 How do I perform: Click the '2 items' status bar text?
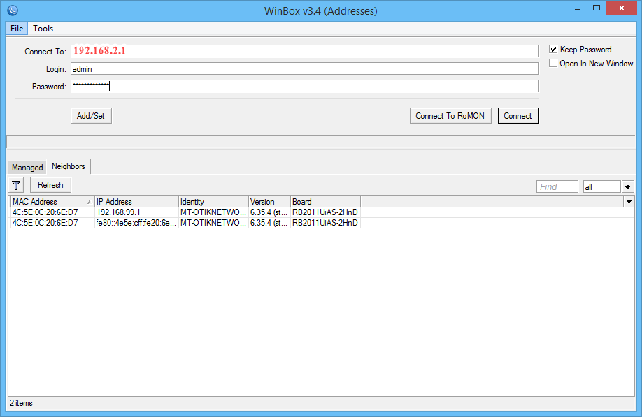(21, 403)
